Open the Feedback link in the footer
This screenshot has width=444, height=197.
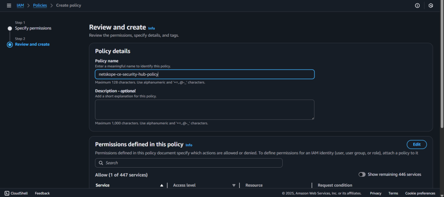pyautogui.click(x=42, y=194)
